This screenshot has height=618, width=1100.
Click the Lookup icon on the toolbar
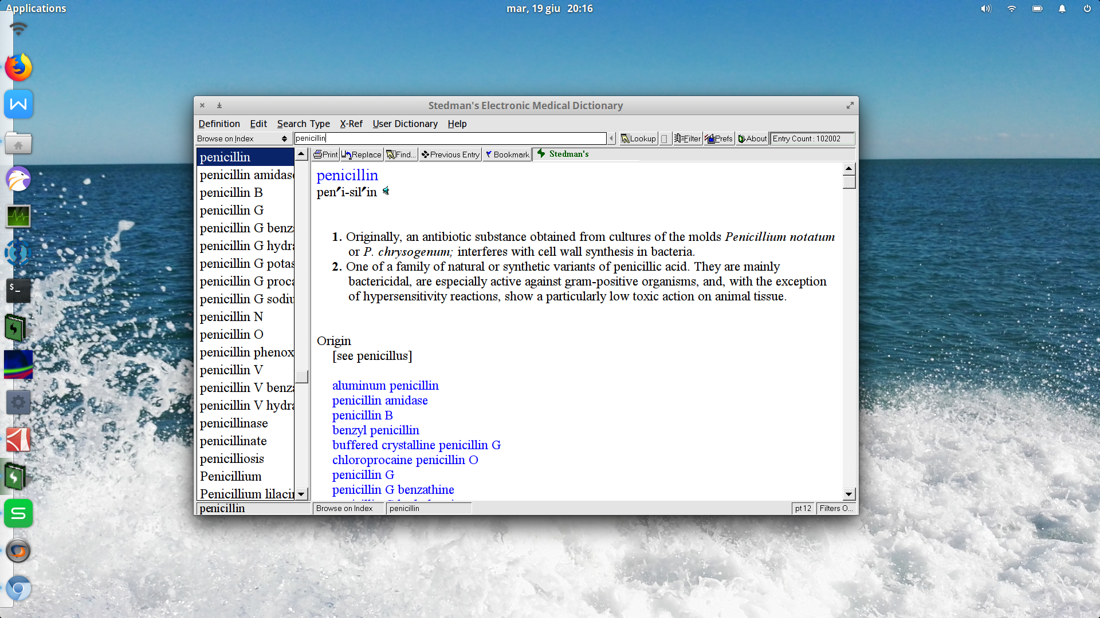point(638,138)
